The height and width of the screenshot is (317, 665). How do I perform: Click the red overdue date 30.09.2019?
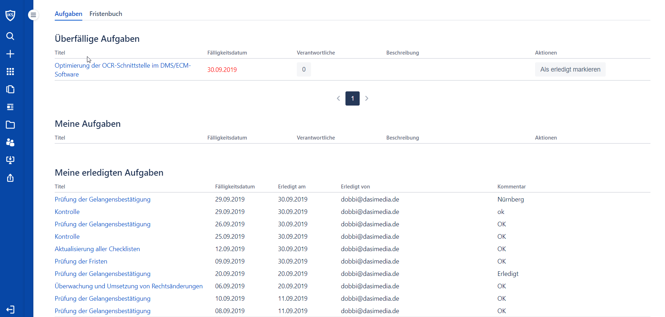pos(222,70)
